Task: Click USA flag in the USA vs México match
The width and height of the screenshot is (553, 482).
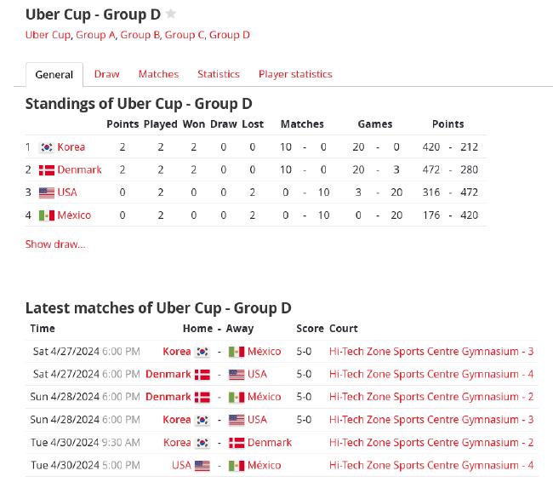Action: pyautogui.click(x=202, y=466)
